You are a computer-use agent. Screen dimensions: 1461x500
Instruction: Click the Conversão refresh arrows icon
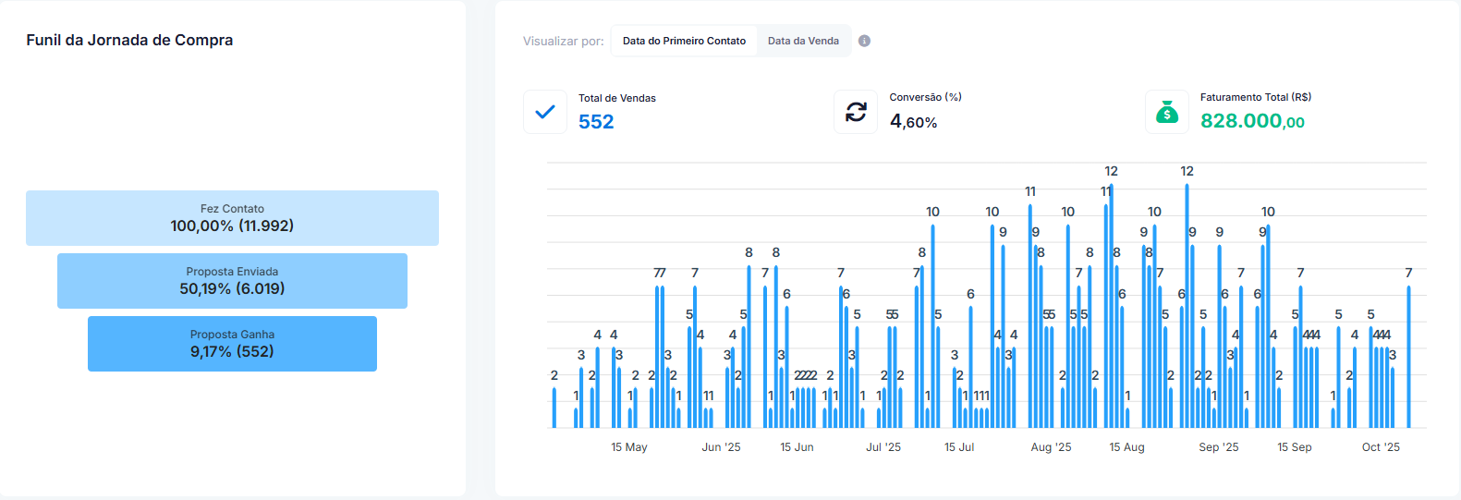coord(856,112)
